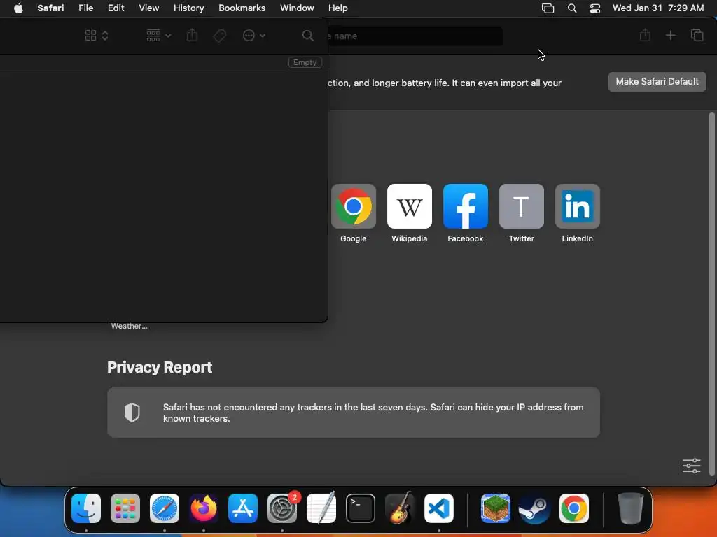The height and width of the screenshot is (537, 717).
Task: Open Terminal from the Dock
Action: [361, 508]
